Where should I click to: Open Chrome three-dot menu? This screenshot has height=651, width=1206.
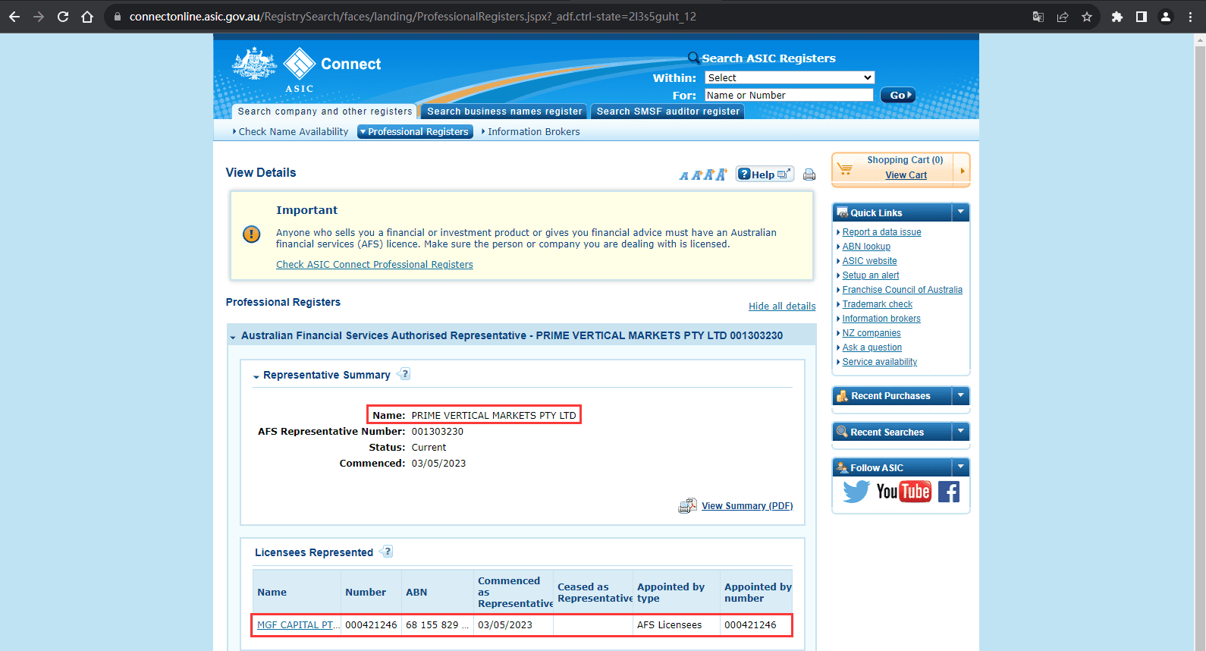[1190, 17]
